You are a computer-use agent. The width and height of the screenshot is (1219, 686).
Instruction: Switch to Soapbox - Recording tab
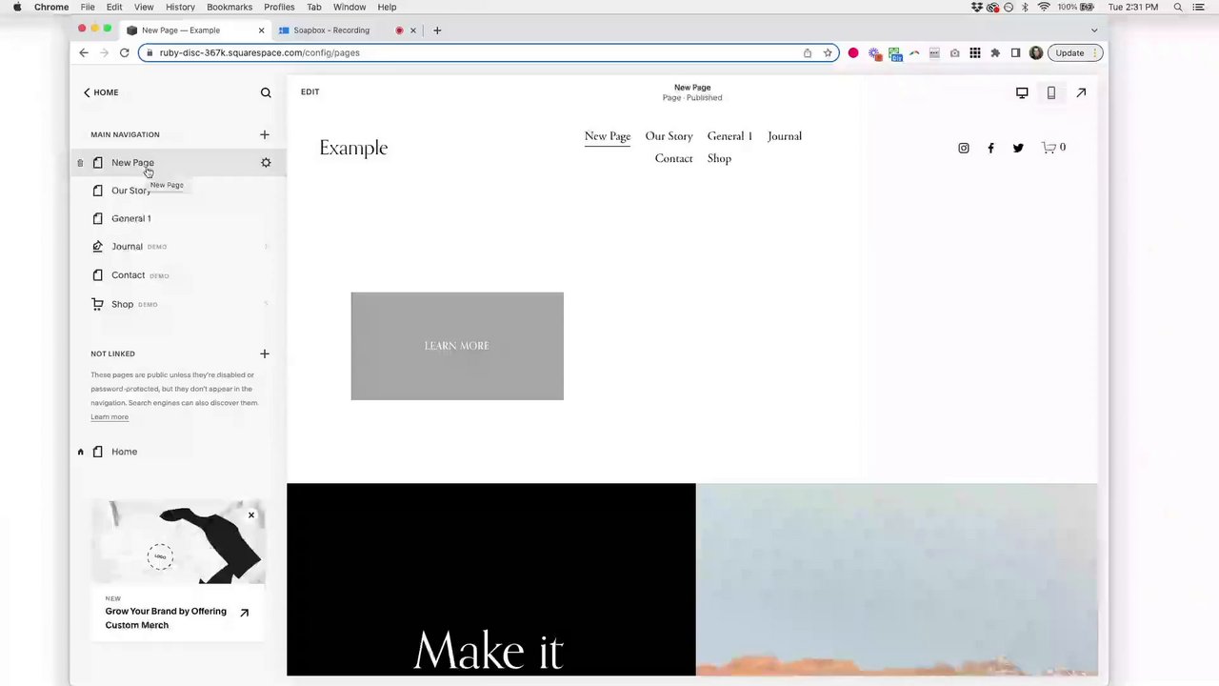331,30
